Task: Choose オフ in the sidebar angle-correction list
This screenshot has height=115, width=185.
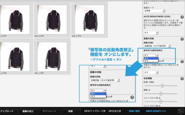Action: [146, 61]
